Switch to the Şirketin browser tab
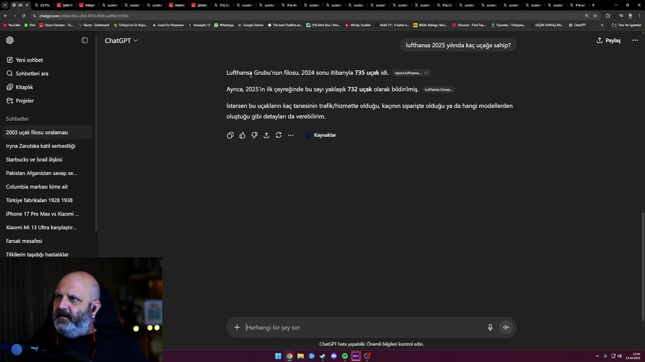Screen dimensions: 645x362 tap(199, 5)
